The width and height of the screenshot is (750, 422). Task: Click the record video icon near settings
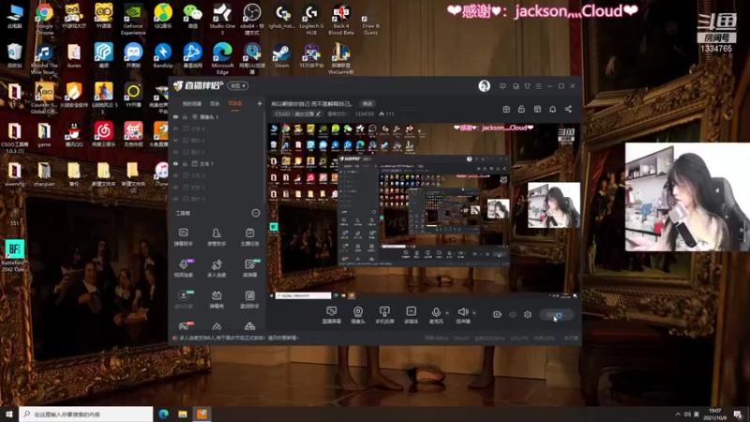pyautogui.click(x=498, y=314)
